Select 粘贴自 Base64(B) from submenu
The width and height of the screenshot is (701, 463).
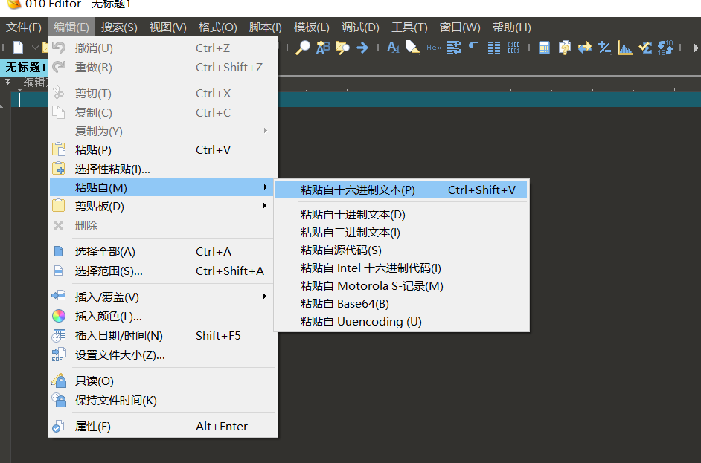point(345,304)
